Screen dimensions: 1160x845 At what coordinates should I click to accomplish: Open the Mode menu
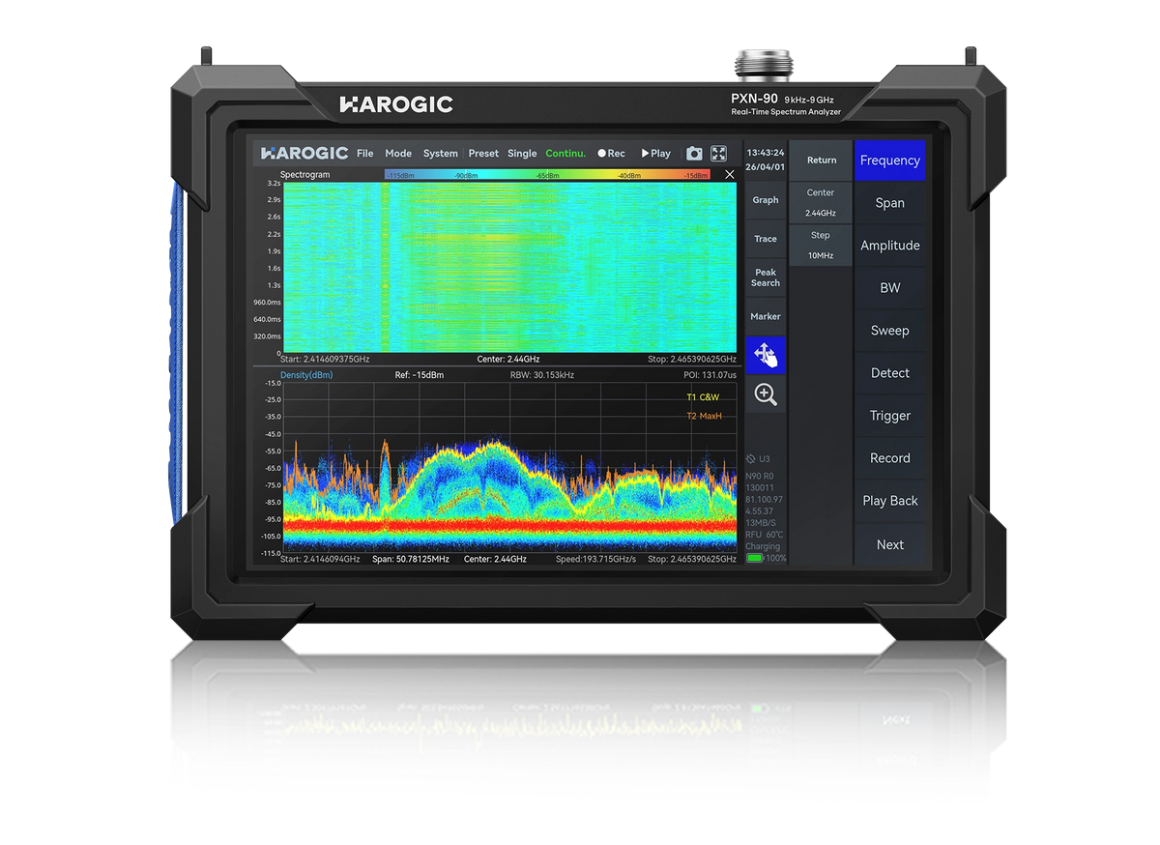[x=398, y=154]
